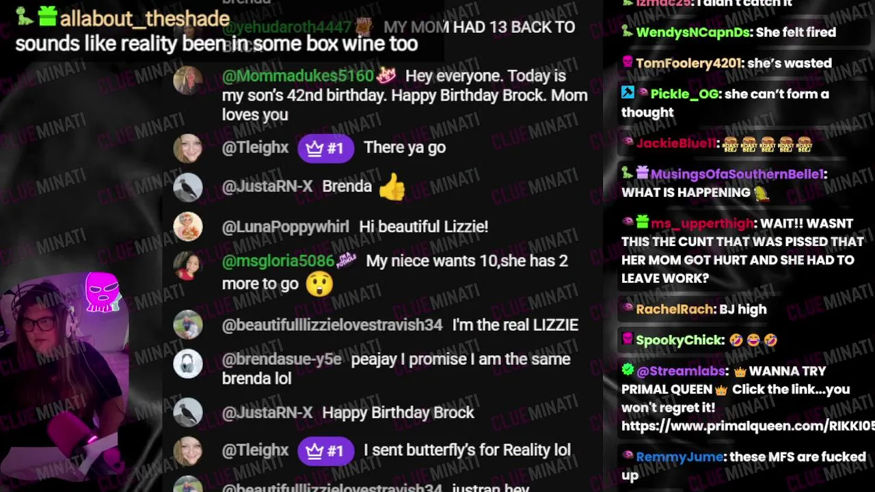Click the headphones avatar of brendasue-y5e
This screenshot has width=875, height=492.
[188, 364]
